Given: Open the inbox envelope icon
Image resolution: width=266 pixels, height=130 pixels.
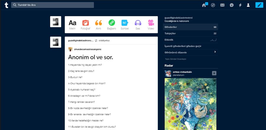Looking at the screenshot, I should pyautogui.click(x=222, y=5).
